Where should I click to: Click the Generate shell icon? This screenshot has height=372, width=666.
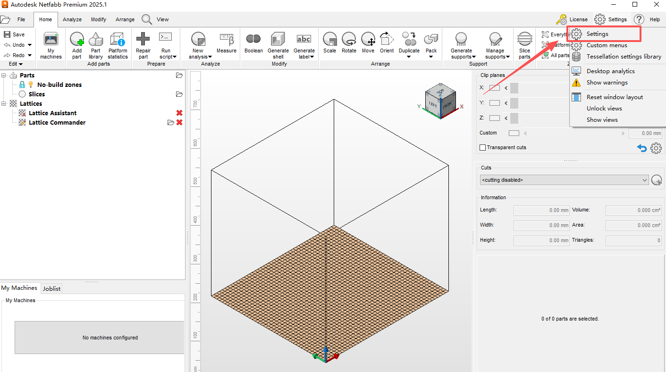click(278, 40)
